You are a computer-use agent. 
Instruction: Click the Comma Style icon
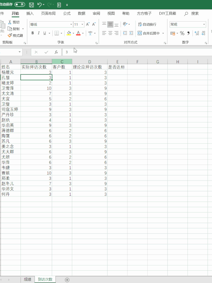(x=188, y=33)
